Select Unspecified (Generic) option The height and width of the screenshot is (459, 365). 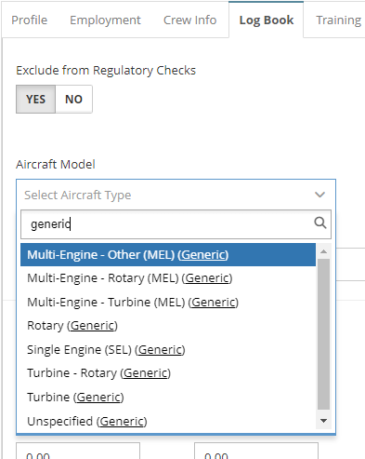coord(168,422)
